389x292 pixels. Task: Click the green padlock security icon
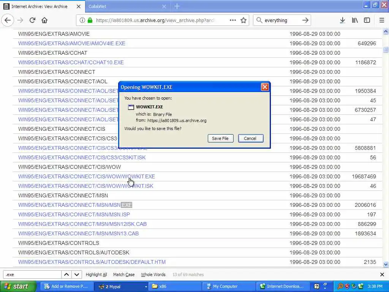pos(90,21)
